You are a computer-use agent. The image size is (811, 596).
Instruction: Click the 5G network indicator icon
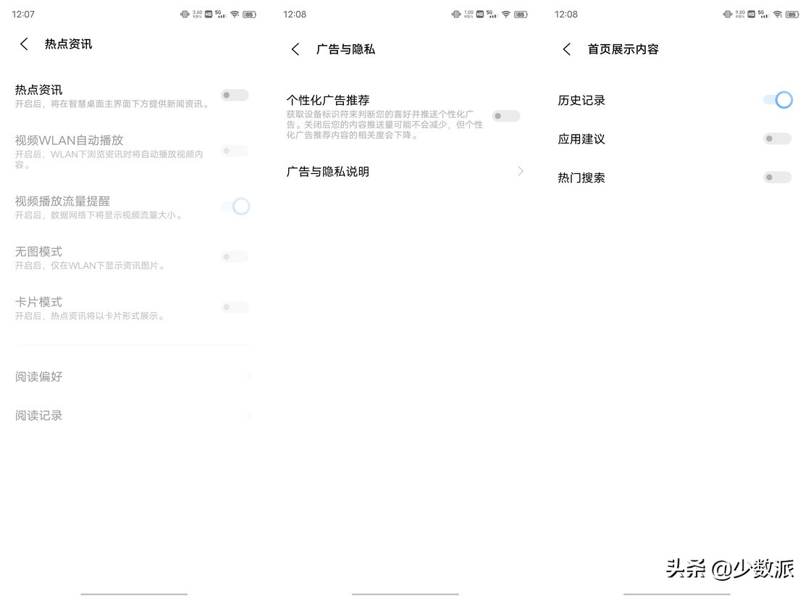pyautogui.click(x=219, y=14)
